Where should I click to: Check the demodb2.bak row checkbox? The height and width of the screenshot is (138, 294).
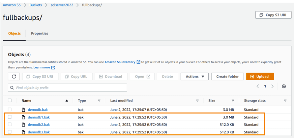(x=10, y=124)
